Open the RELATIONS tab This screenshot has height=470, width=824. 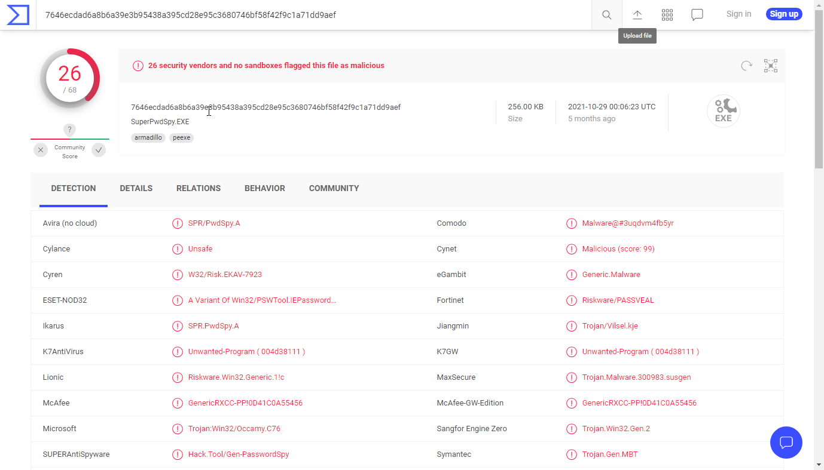(x=199, y=188)
